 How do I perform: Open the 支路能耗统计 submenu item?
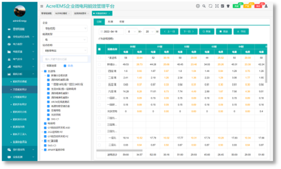20,90
